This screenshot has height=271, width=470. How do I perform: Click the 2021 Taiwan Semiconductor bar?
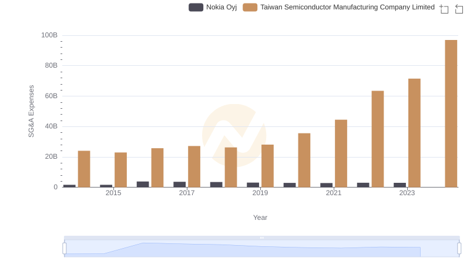(x=341, y=153)
